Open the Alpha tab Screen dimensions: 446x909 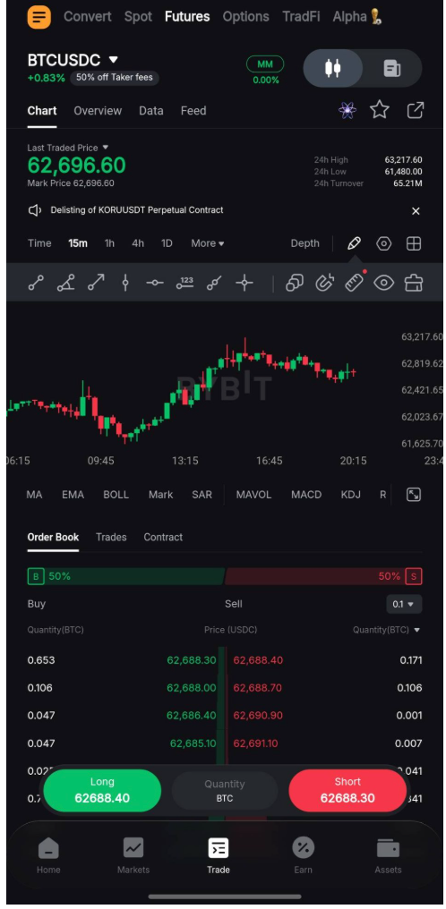pyautogui.click(x=357, y=17)
